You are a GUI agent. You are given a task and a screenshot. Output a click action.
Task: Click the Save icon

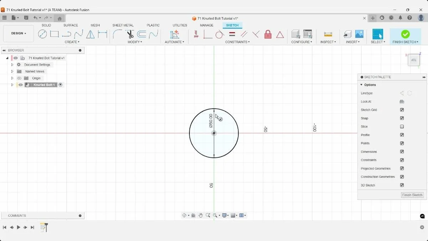pos(26,18)
